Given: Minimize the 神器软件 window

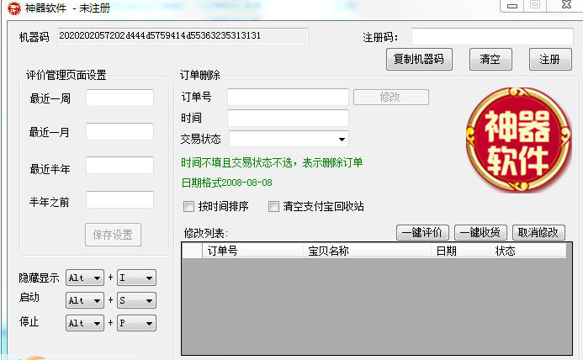Looking at the screenshot, I should (512, 6).
